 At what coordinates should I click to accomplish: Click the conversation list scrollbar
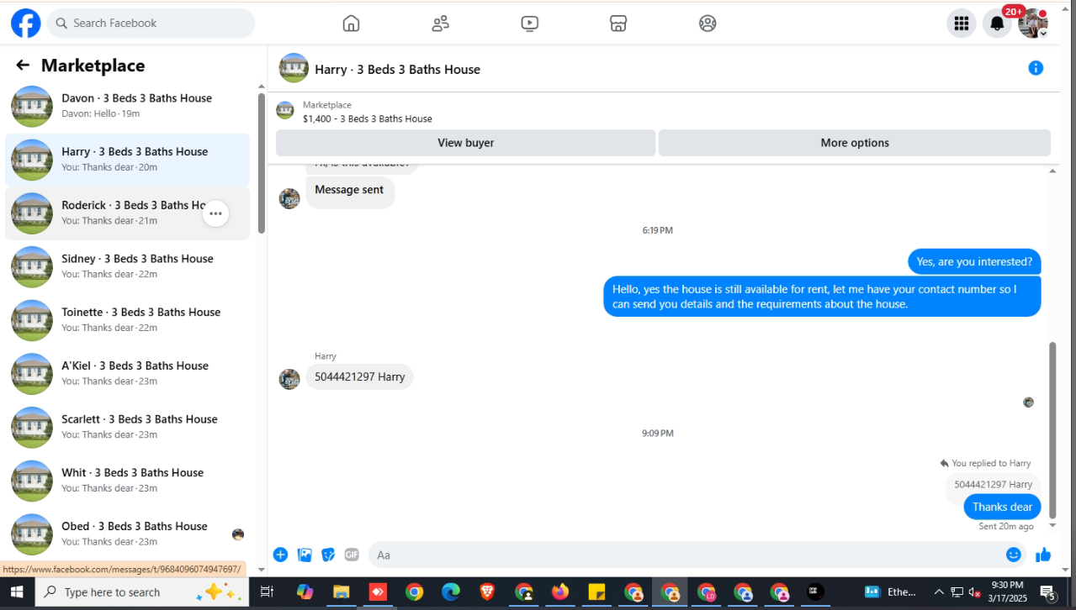point(262,164)
